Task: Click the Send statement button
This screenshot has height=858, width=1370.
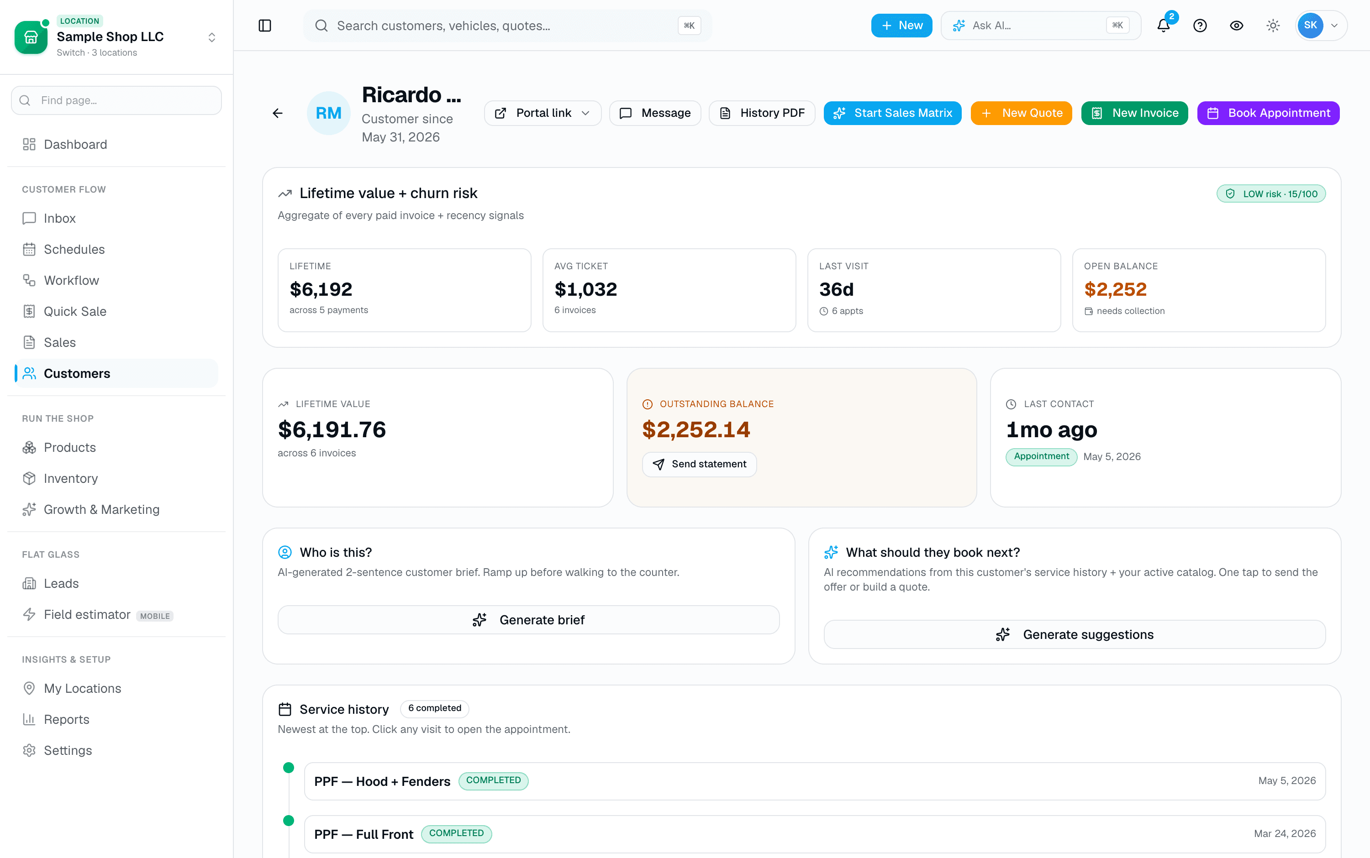Action: click(x=700, y=464)
